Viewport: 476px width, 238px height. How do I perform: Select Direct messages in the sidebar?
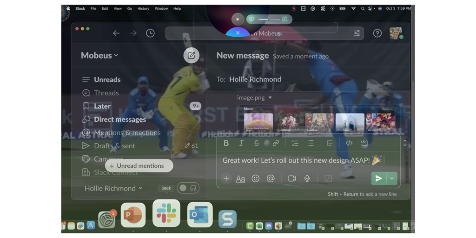120,119
